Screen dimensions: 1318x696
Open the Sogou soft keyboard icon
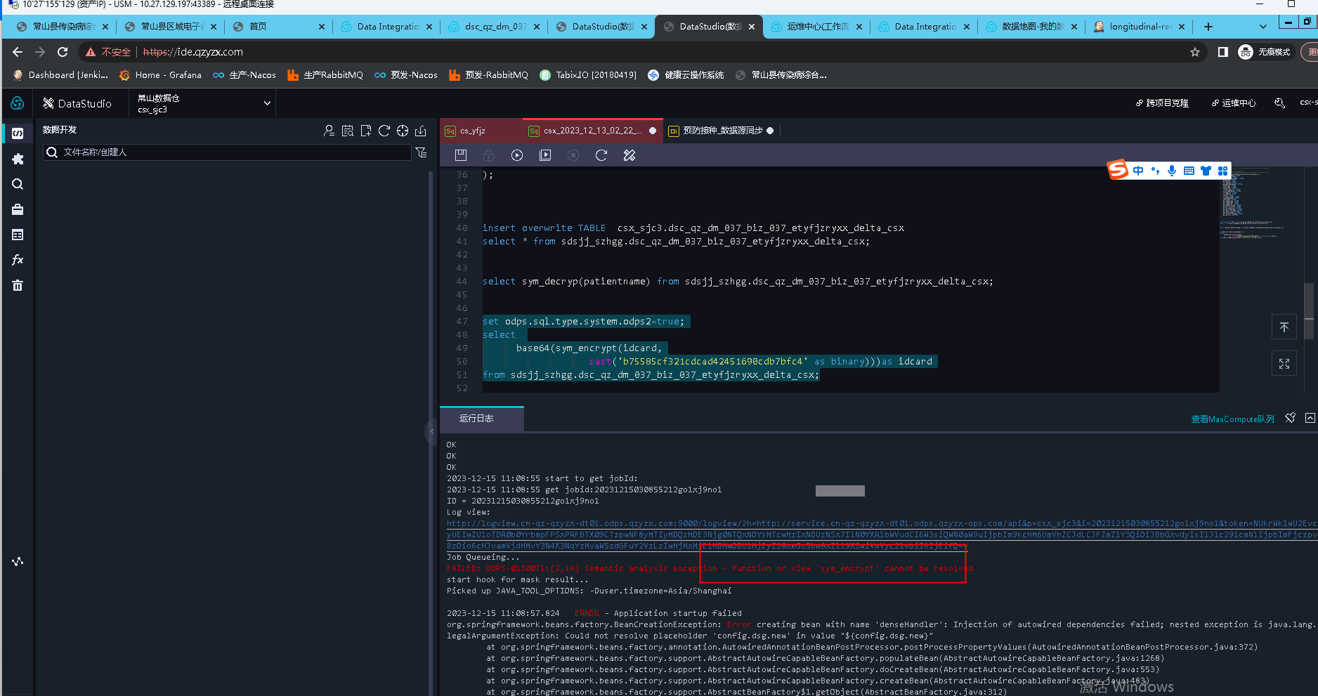pyautogui.click(x=1189, y=171)
